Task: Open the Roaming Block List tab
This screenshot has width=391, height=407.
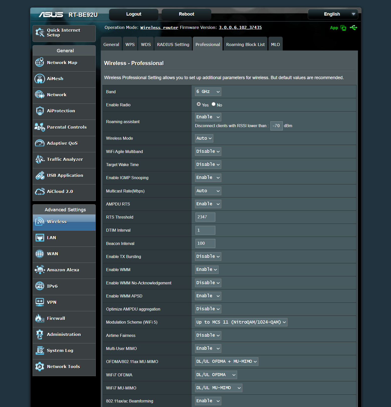Action: [245, 44]
